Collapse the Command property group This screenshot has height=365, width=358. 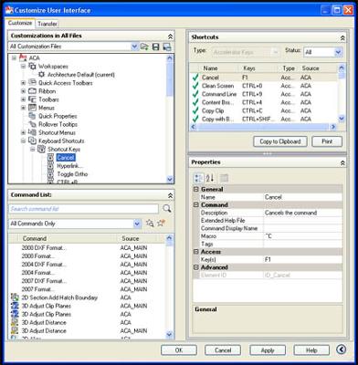tap(196, 205)
